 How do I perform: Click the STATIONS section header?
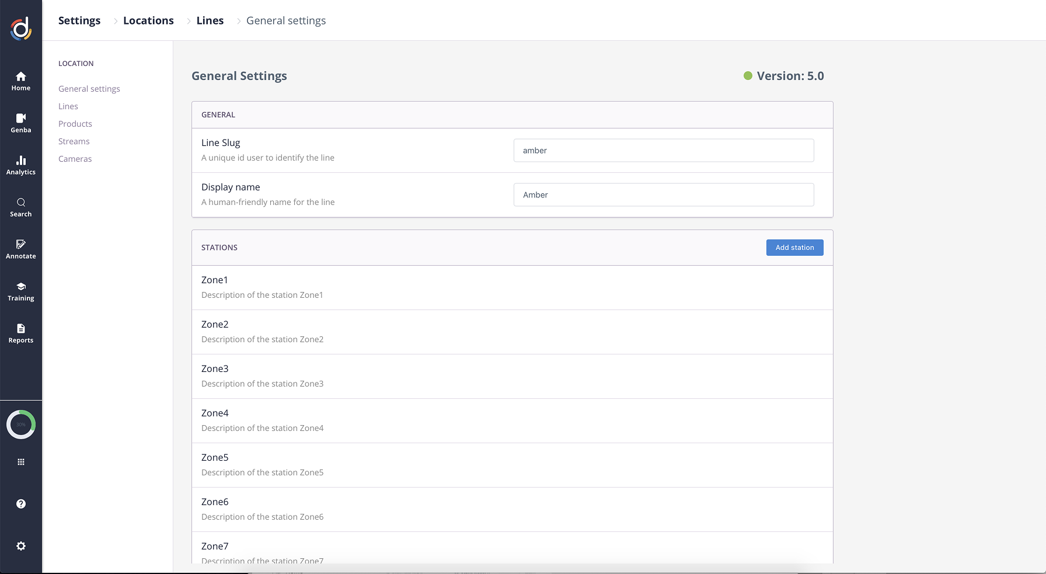point(219,248)
